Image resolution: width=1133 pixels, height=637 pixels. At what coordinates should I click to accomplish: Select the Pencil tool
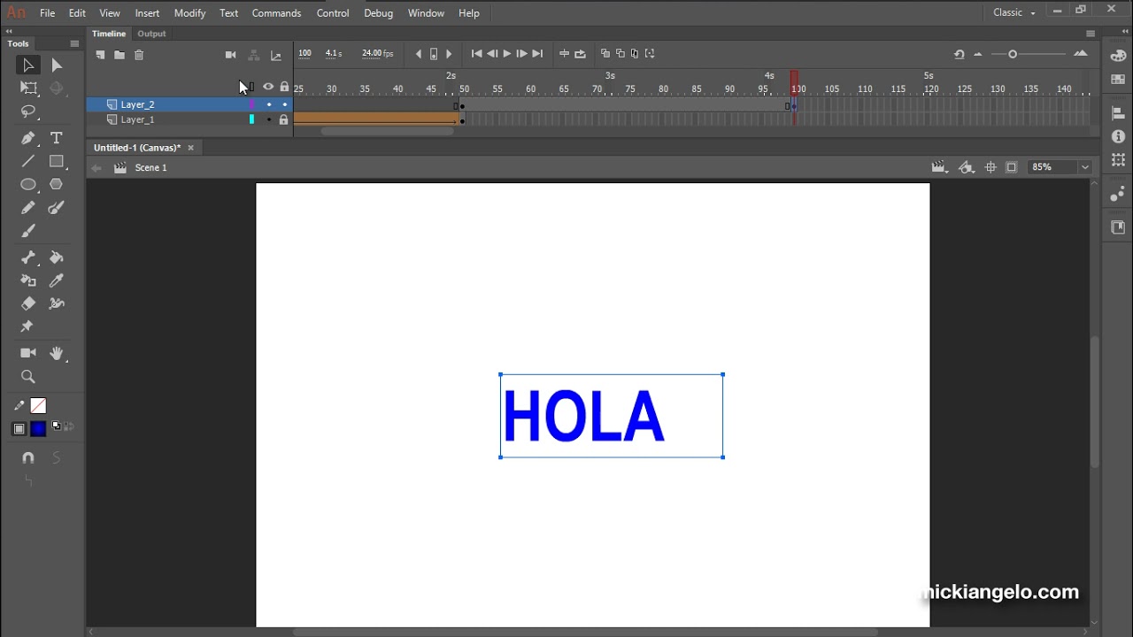[x=28, y=208]
